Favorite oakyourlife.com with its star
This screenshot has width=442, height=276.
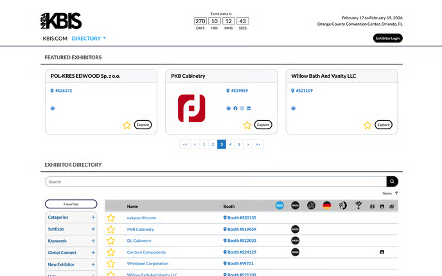click(110, 218)
